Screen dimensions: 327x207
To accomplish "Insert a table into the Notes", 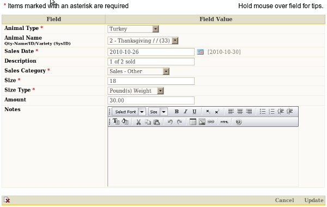I will click(x=193, y=121).
